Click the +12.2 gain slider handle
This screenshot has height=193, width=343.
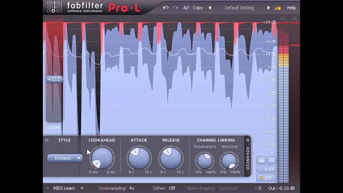coord(54,79)
